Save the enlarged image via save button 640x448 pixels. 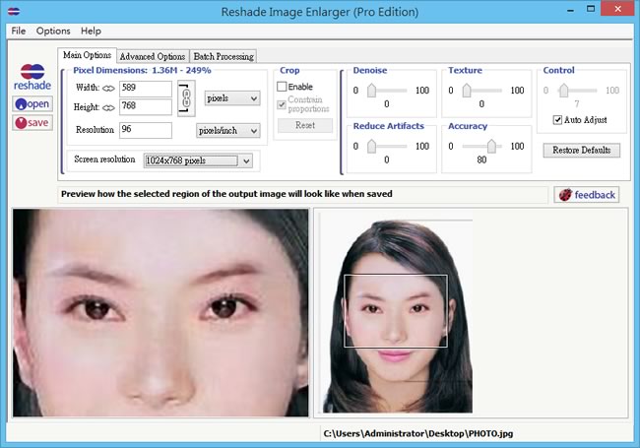pyautogui.click(x=32, y=123)
